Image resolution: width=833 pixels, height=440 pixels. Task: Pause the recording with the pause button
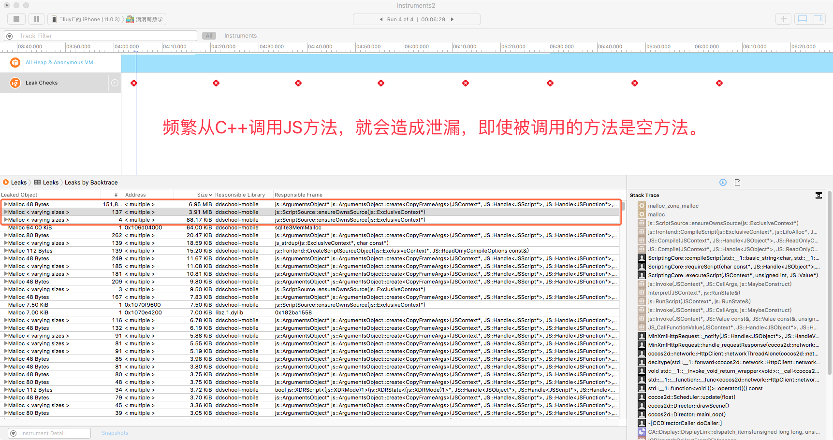click(37, 19)
